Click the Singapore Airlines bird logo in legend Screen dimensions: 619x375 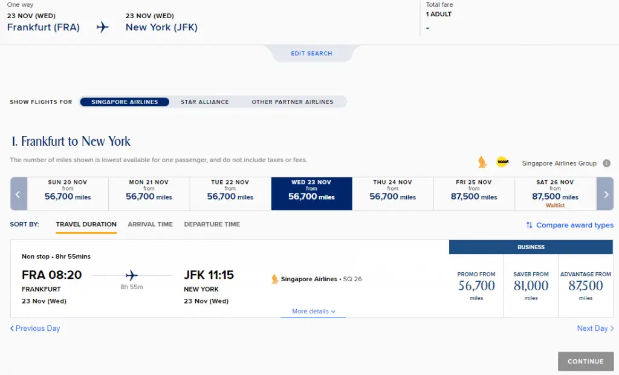pyautogui.click(x=482, y=162)
